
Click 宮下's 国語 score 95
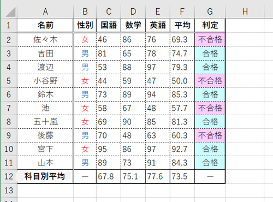tap(109, 149)
